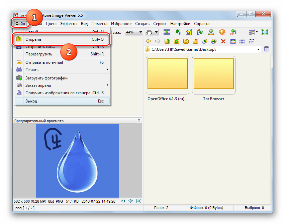Image resolution: width=284 pixels, height=224 pixels.
Task: Choose Выход to exit the program
Action: coord(31,101)
